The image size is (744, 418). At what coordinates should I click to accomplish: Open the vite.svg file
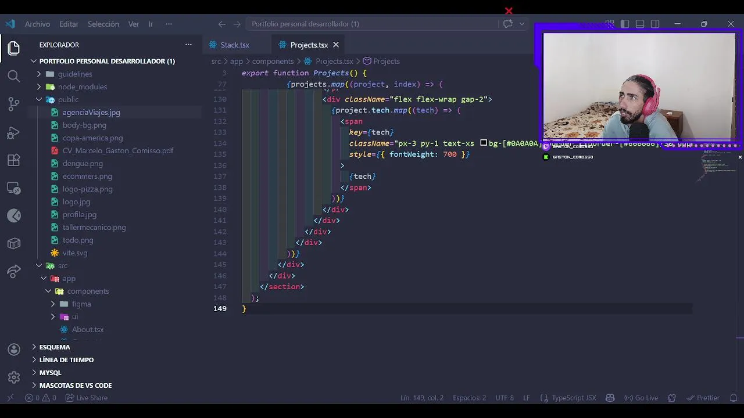click(75, 253)
